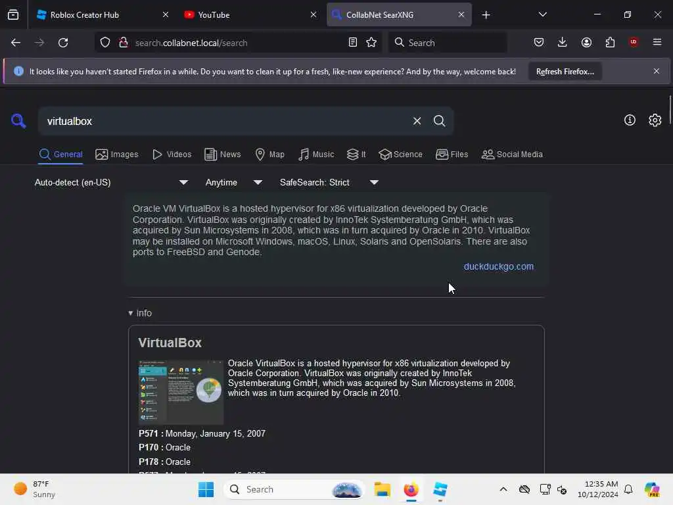Select the General search category
This screenshot has width=673, height=505.
tap(60, 154)
